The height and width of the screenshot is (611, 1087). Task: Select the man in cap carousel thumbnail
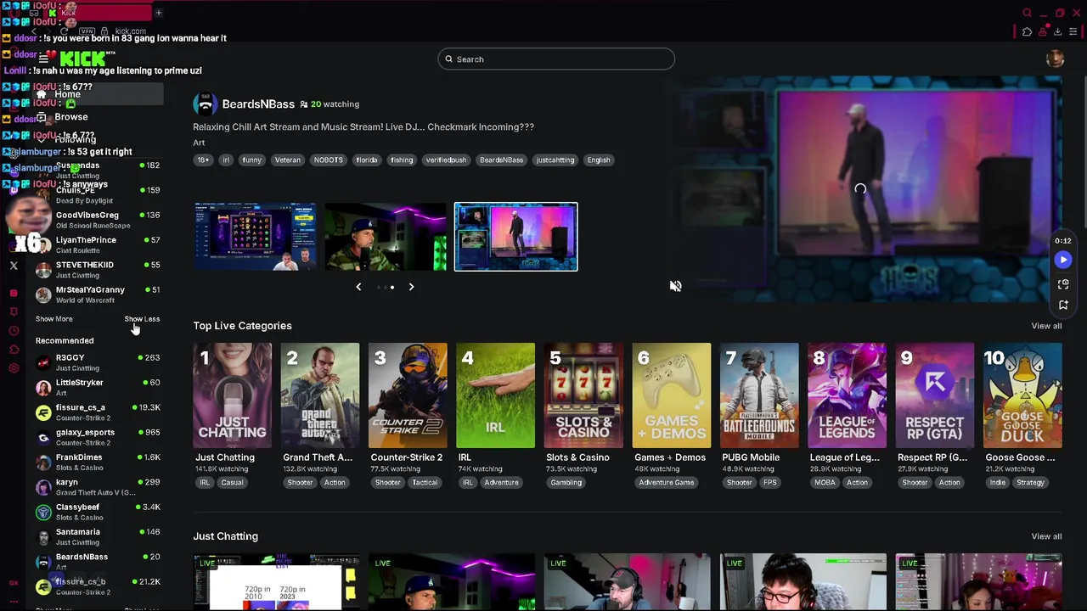385,237
